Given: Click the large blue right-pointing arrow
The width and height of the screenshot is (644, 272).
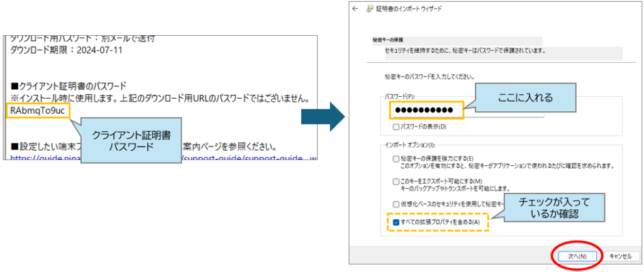Looking at the screenshot, I should point(322,117).
